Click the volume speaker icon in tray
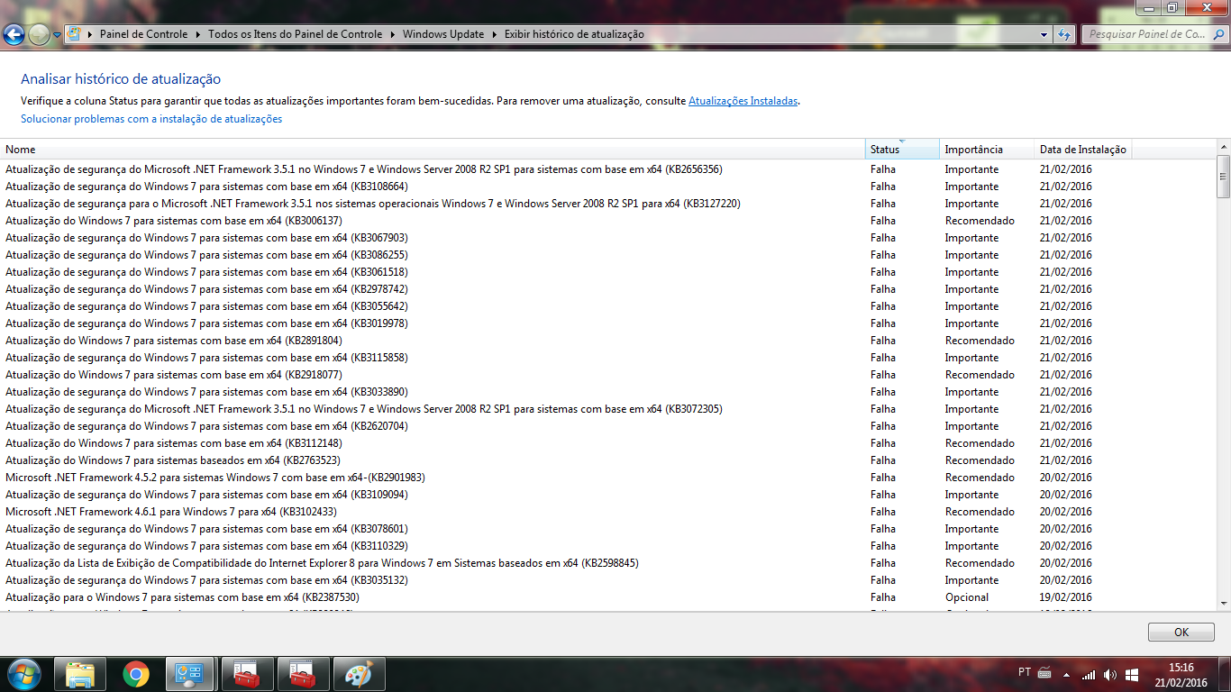This screenshot has height=692, width=1231. (1110, 674)
